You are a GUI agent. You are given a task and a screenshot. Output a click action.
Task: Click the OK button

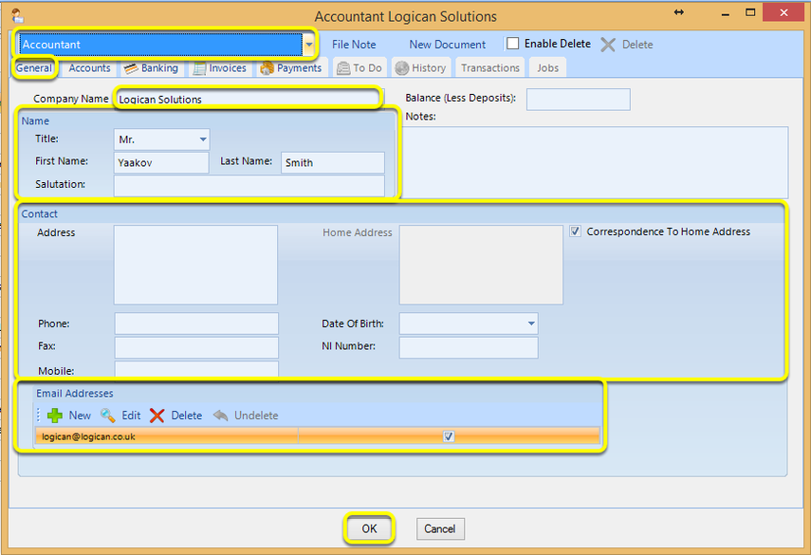tap(369, 528)
